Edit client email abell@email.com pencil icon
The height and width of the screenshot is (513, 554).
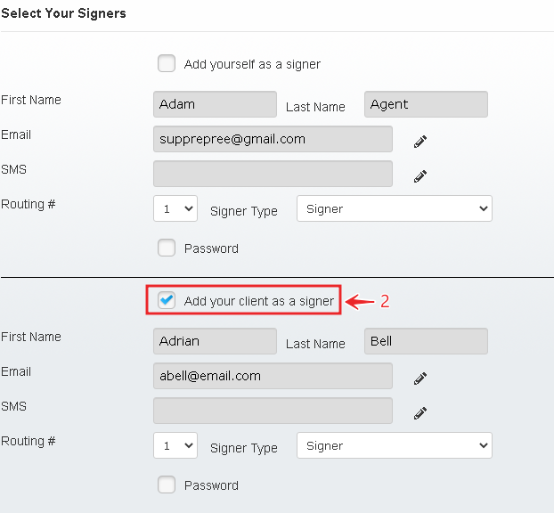pyautogui.click(x=420, y=378)
